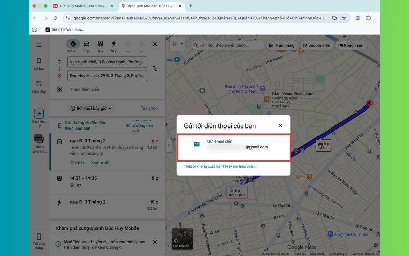Open the browser extensions puzzle icon
409x256 pixels.
pos(368,18)
